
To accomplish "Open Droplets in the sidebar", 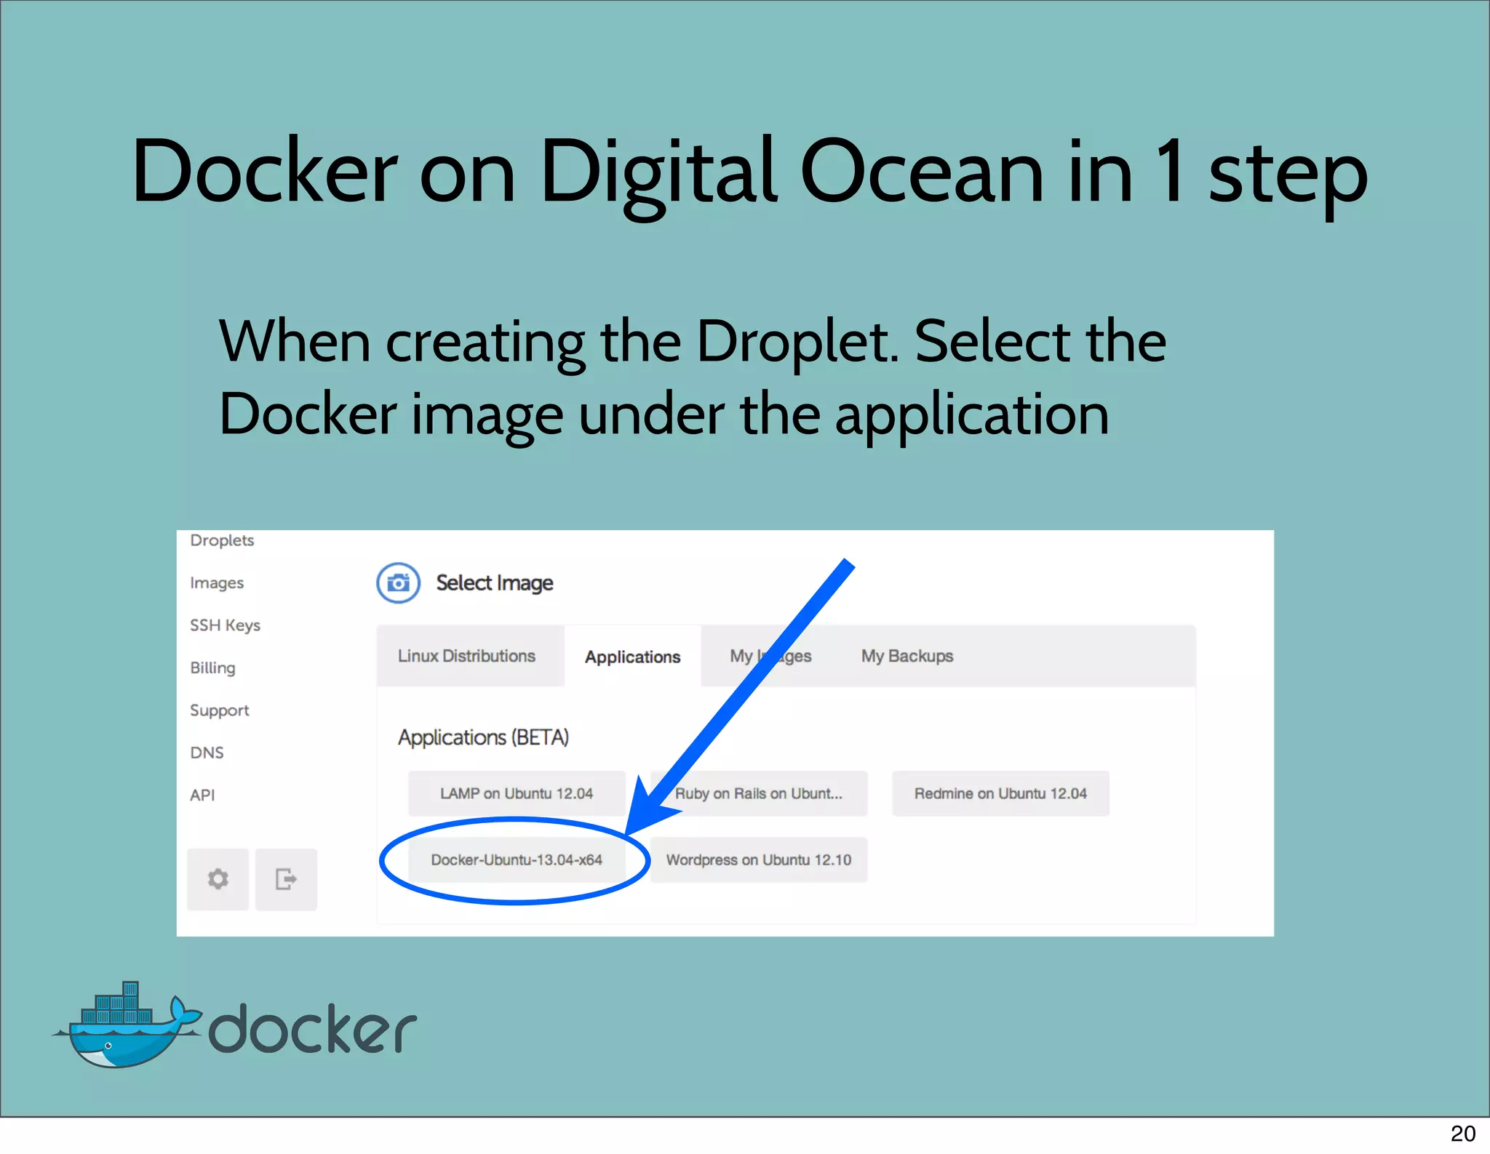I will pos(222,540).
